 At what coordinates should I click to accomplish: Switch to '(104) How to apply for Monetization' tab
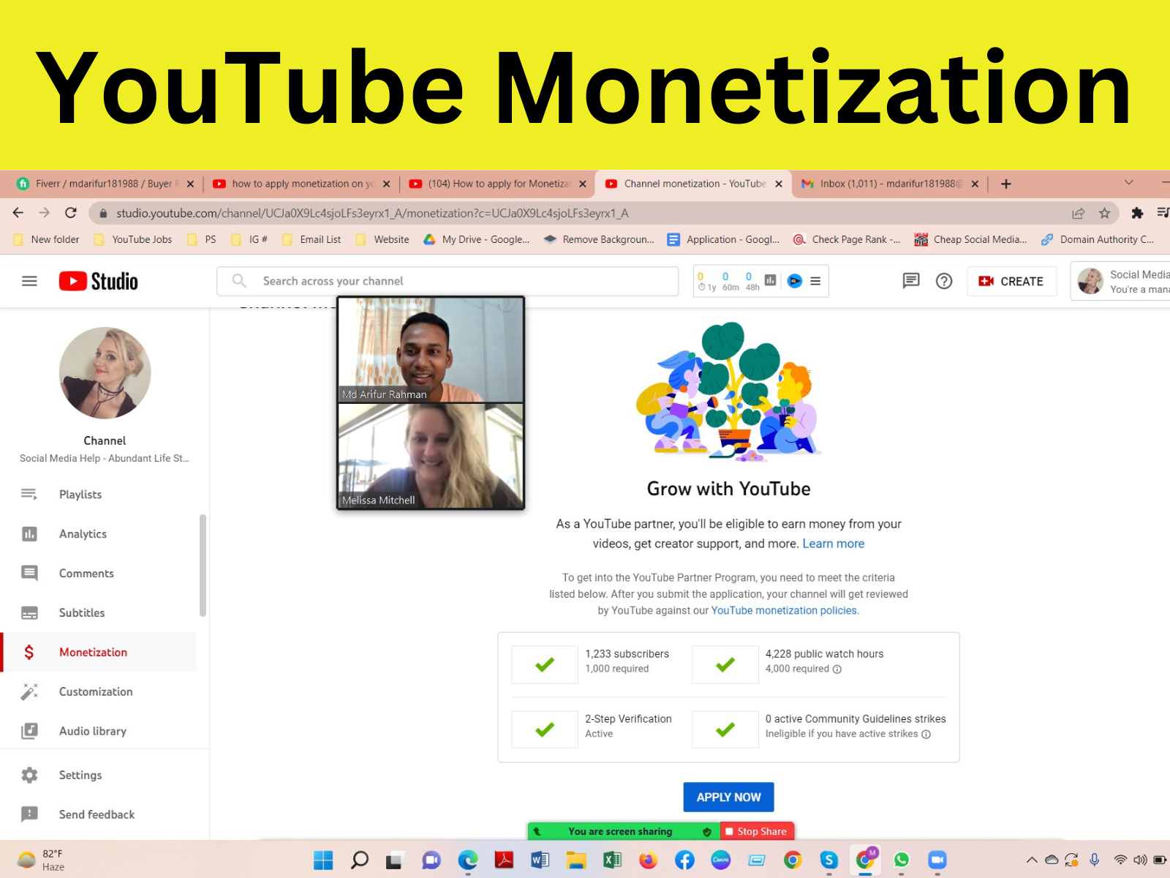[x=497, y=184]
